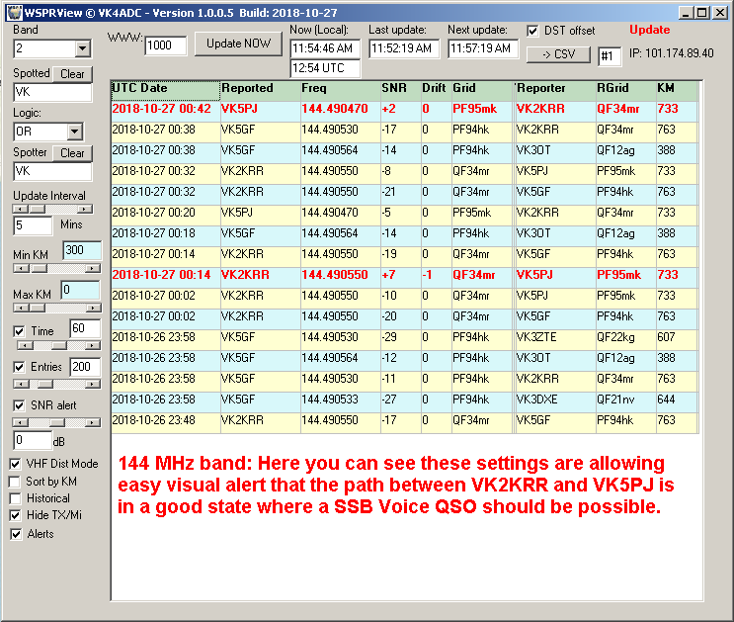Toggle the DST offset checkbox
Image resolution: width=734 pixels, height=622 pixels.
(533, 31)
